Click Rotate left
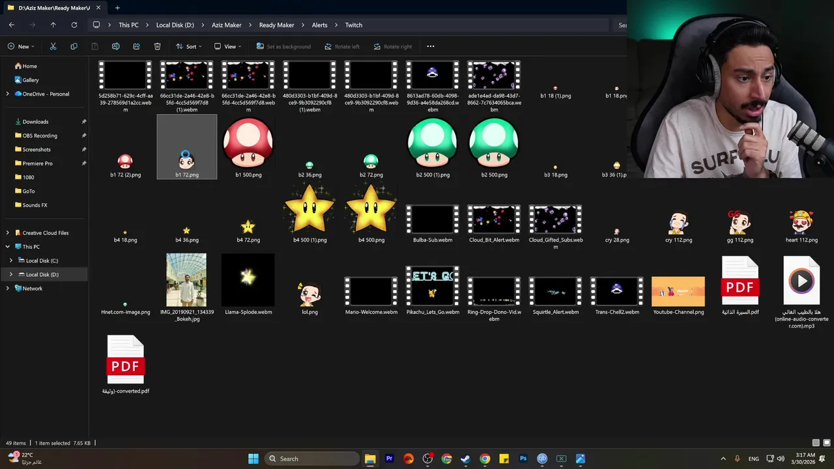Screen dimensions: 834x469 pos(342,46)
